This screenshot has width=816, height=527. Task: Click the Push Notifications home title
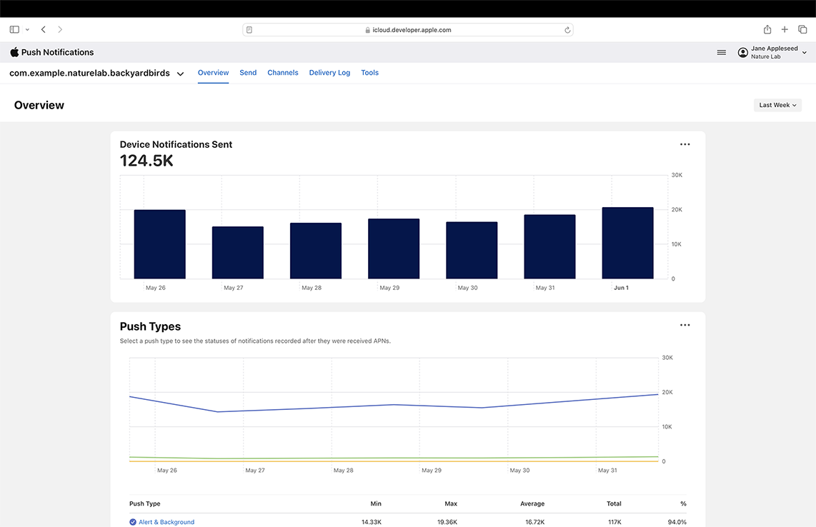tap(57, 52)
